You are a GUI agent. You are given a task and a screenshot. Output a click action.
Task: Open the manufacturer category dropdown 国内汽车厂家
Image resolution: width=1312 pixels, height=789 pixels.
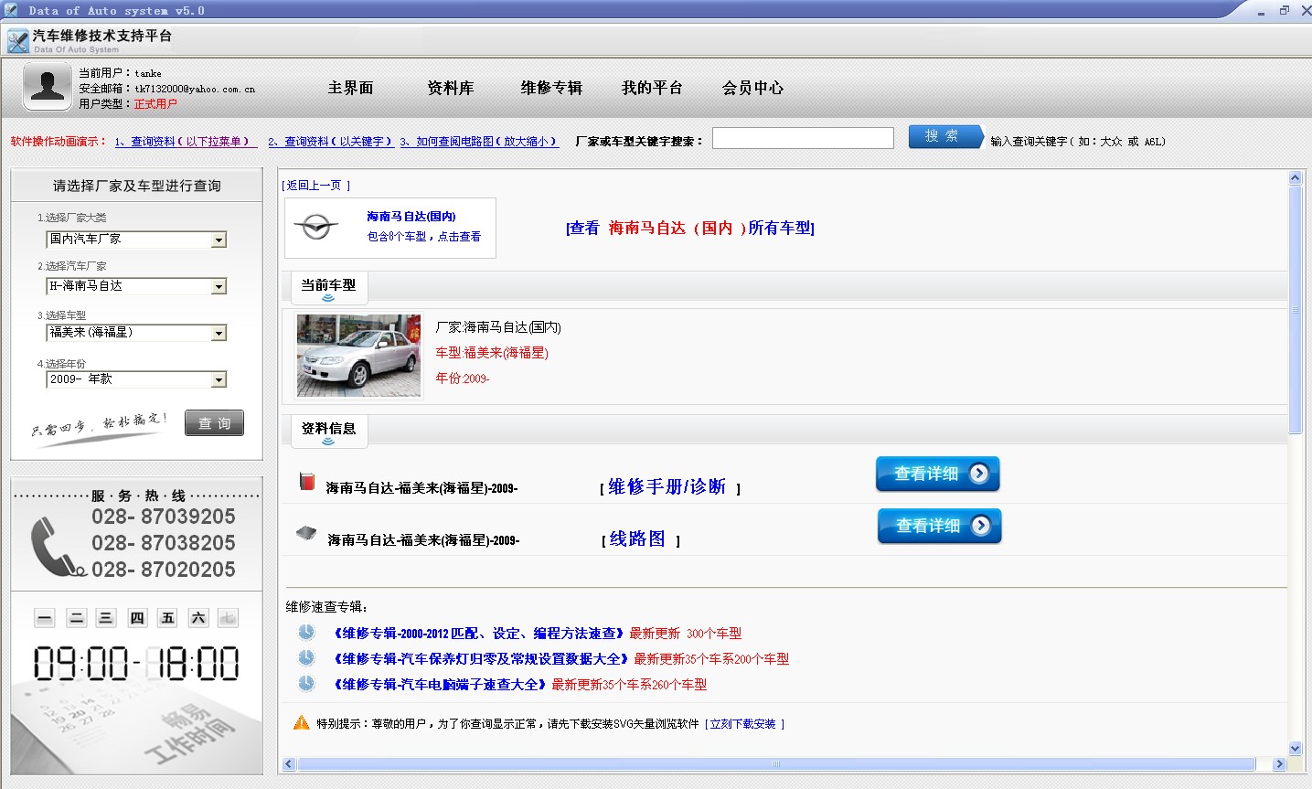click(219, 240)
